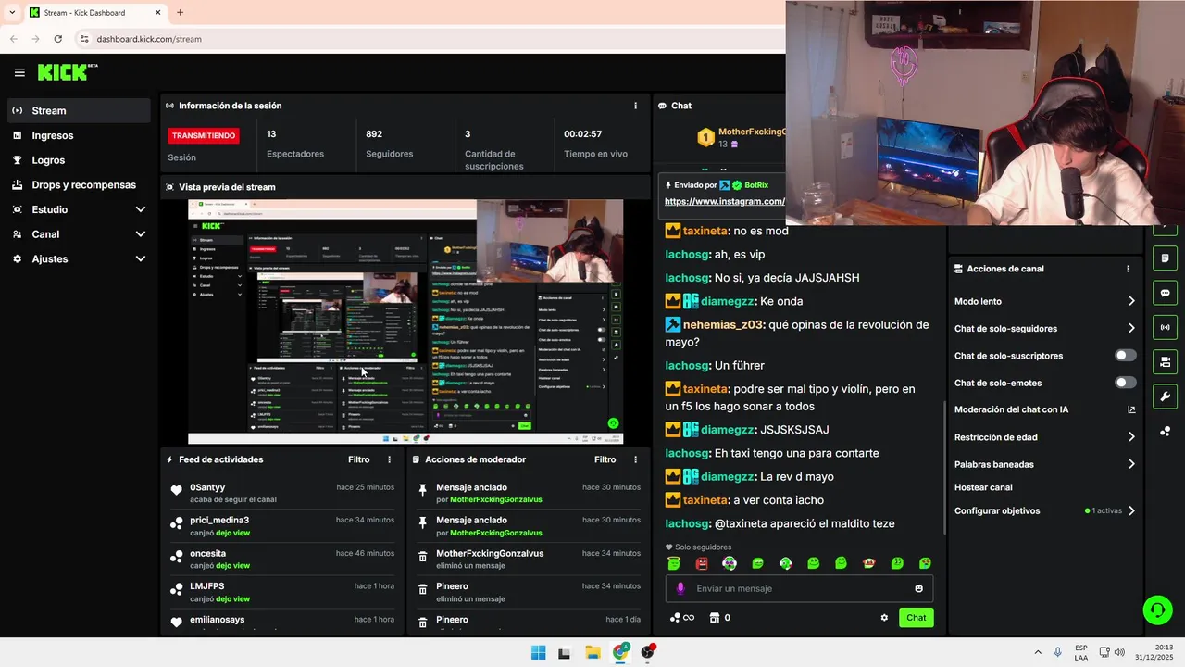Viewport: 1185px width, 667px height.
Task: Open Filtro in Acciones de moderador
Action: click(605, 459)
